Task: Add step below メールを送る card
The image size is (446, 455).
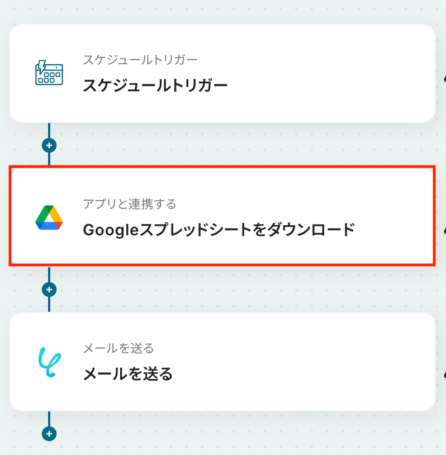Action: tap(49, 434)
